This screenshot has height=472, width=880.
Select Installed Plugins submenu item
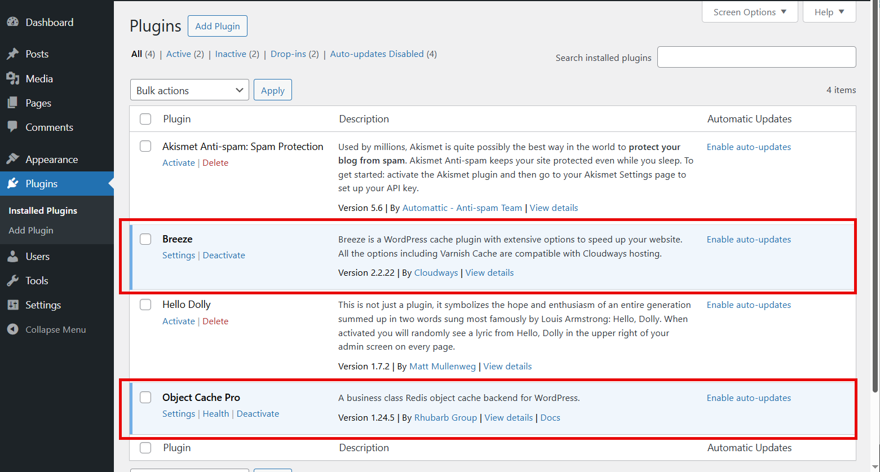(43, 210)
